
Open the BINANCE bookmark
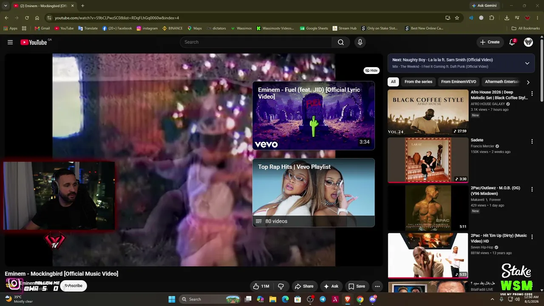(x=172, y=28)
